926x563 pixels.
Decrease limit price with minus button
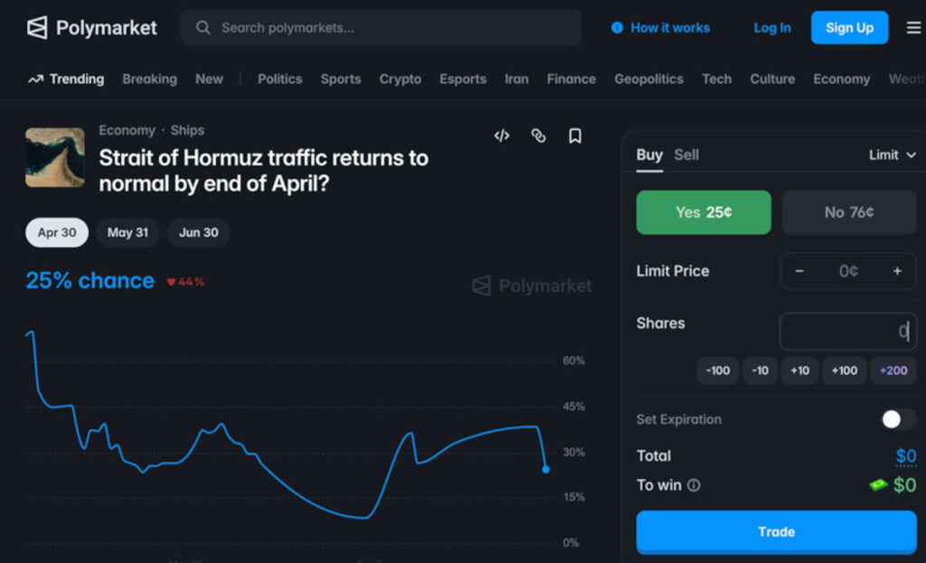(x=799, y=271)
